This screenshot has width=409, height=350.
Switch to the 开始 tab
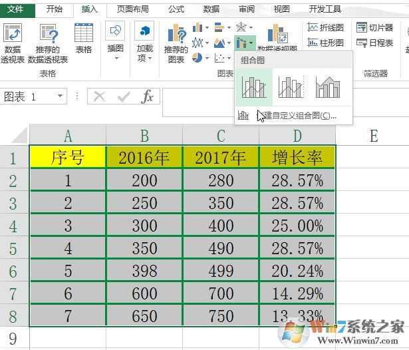pyautogui.click(x=55, y=10)
